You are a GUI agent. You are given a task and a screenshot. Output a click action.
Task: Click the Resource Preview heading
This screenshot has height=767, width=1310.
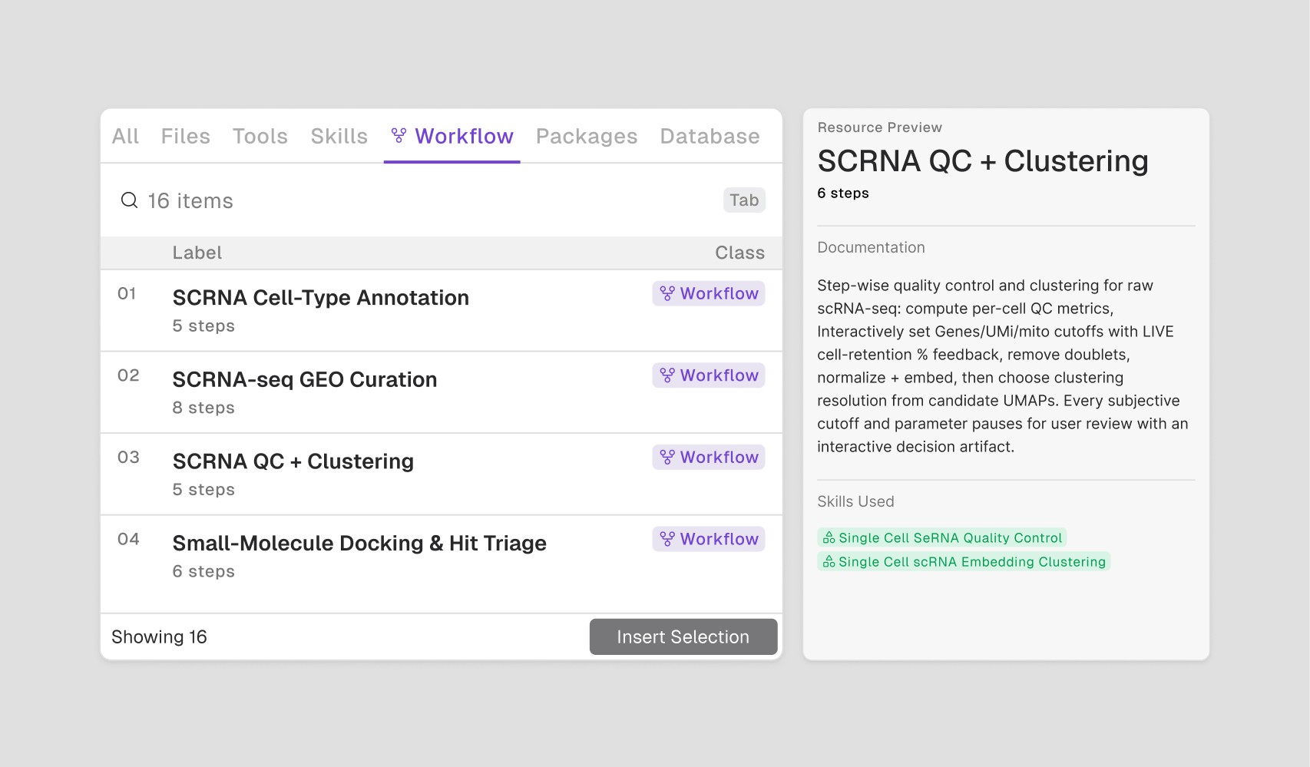[x=880, y=127]
